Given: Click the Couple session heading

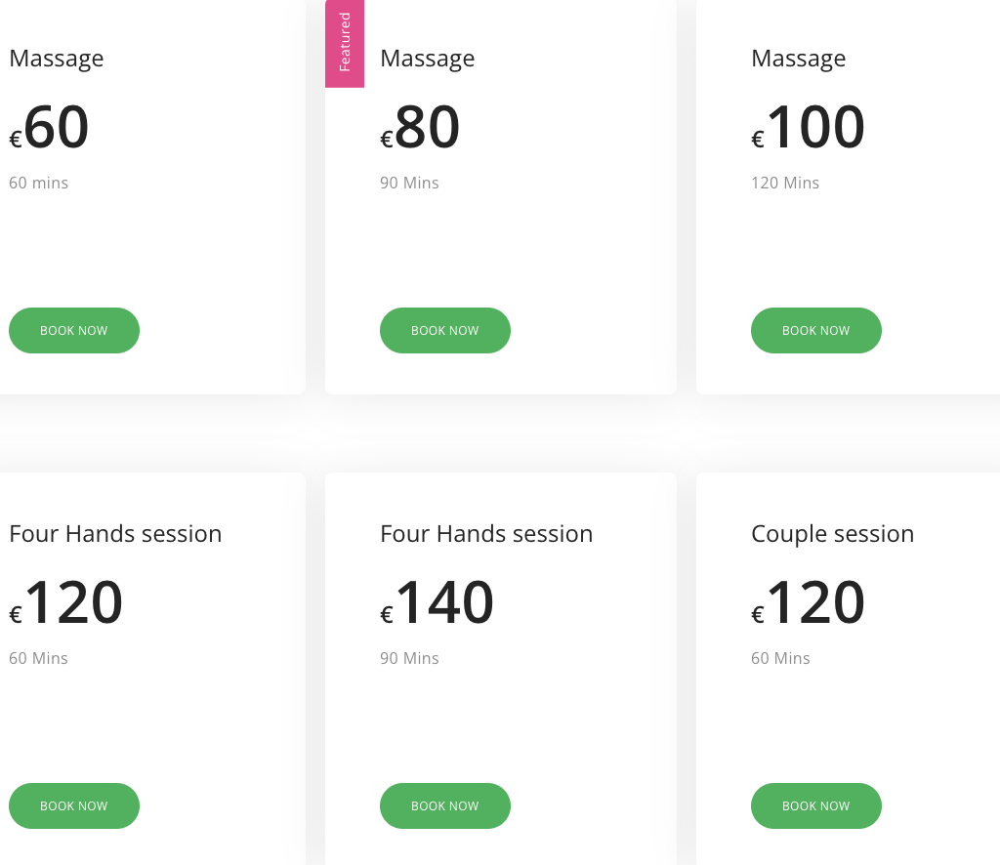Looking at the screenshot, I should (832, 534).
